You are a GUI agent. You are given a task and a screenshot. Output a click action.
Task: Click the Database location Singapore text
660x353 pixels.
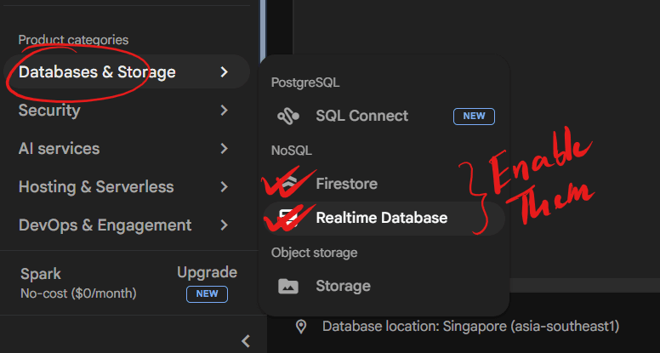471,327
